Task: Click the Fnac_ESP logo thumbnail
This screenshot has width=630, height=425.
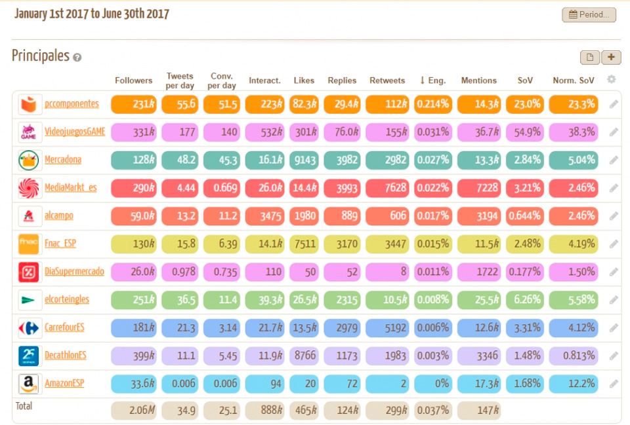Action: tap(30, 244)
